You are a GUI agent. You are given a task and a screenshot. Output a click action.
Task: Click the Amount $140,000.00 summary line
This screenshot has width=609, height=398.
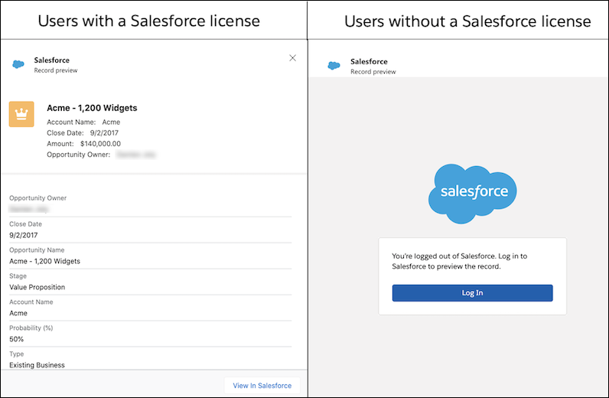(83, 143)
